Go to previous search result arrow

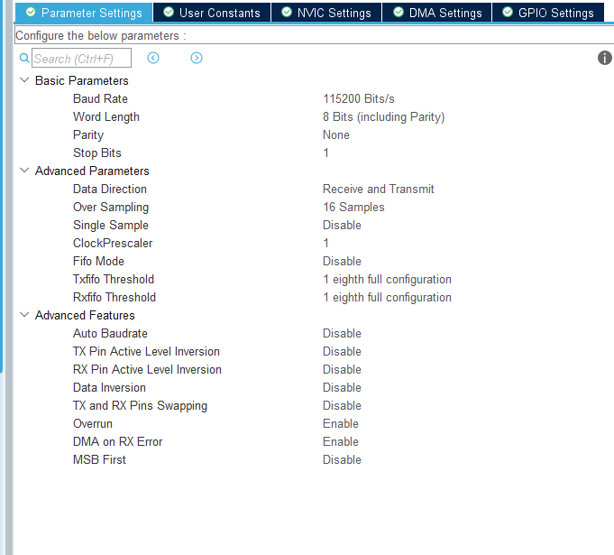(153, 58)
